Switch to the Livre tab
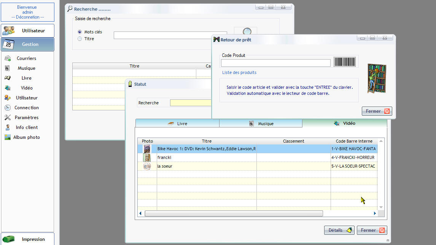The image size is (436, 245). tap(177, 124)
